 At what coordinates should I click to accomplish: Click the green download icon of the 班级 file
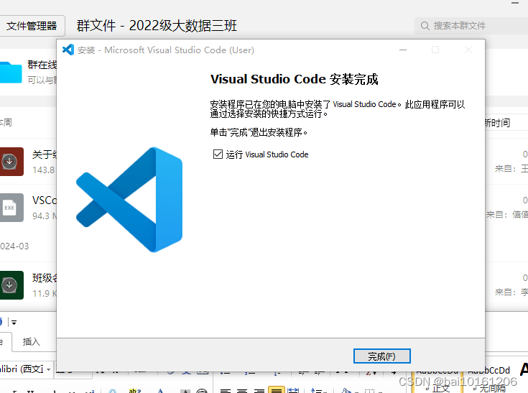click(11, 285)
